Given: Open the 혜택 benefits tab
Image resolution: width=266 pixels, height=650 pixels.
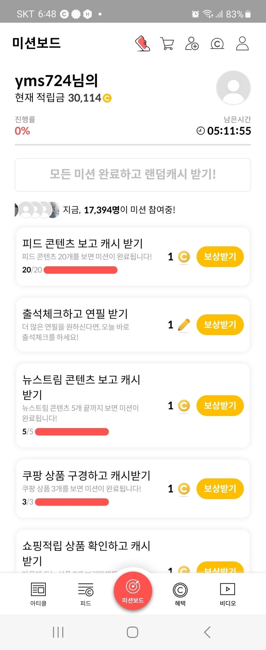Looking at the screenshot, I should pos(180,594).
